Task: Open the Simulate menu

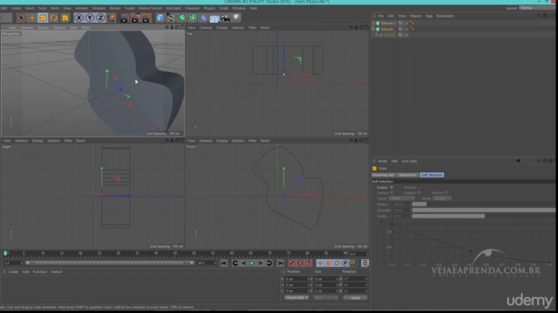Action: (99, 8)
